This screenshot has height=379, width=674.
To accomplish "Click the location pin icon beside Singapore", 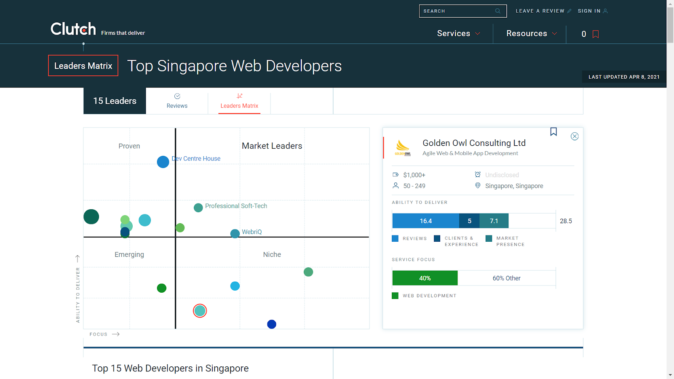I will 478,186.
